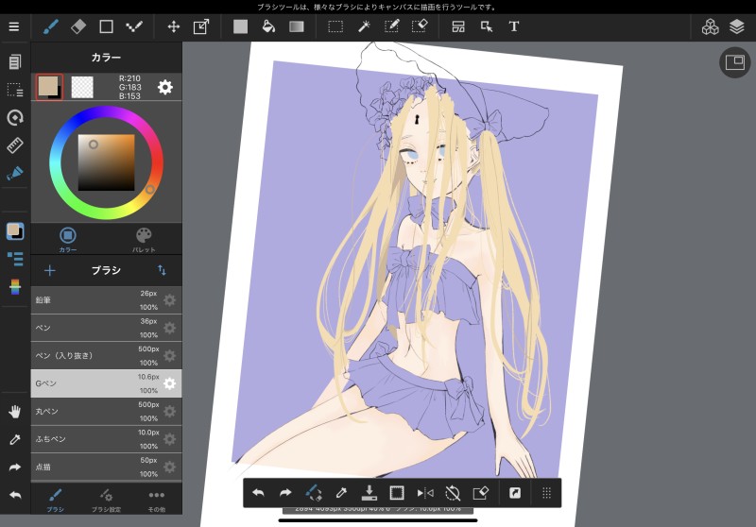
Task: Select the ペン（入り抜き） brush
Action: (106, 356)
